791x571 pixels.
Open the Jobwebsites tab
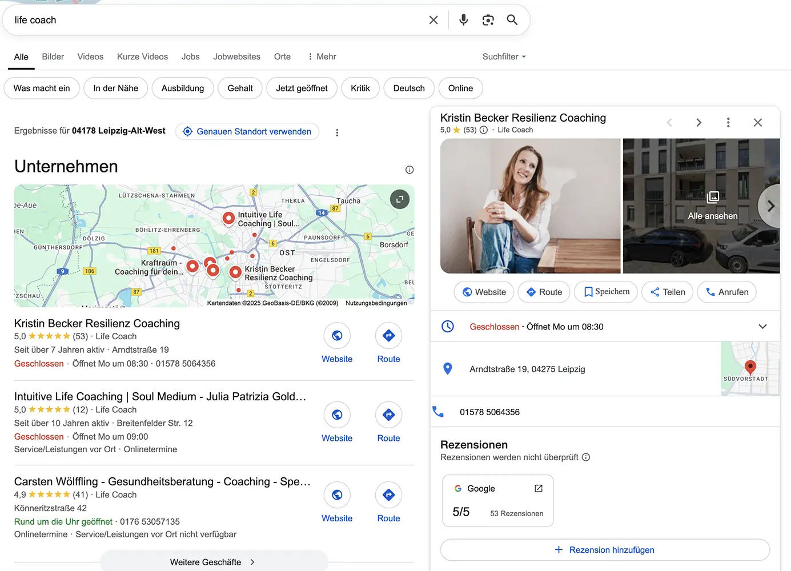click(237, 57)
